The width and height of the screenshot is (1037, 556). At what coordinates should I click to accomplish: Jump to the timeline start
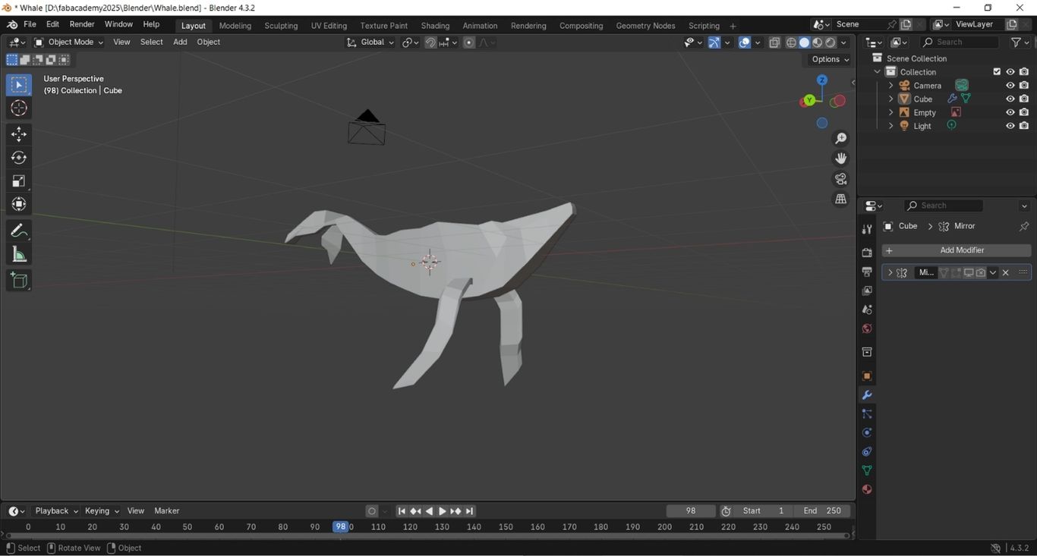point(402,511)
